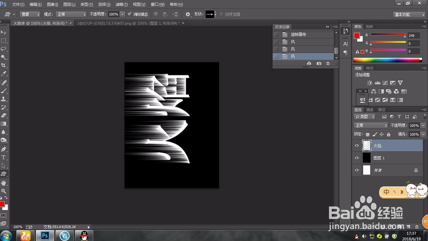
Task: Click the red foreground color swatch in Color panel
Action: pos(357,36)
